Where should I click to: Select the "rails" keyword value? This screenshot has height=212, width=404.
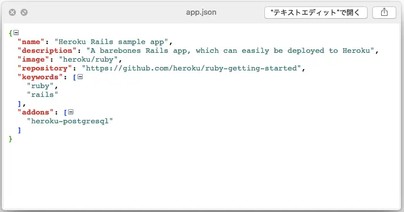(x=42, y=95)
